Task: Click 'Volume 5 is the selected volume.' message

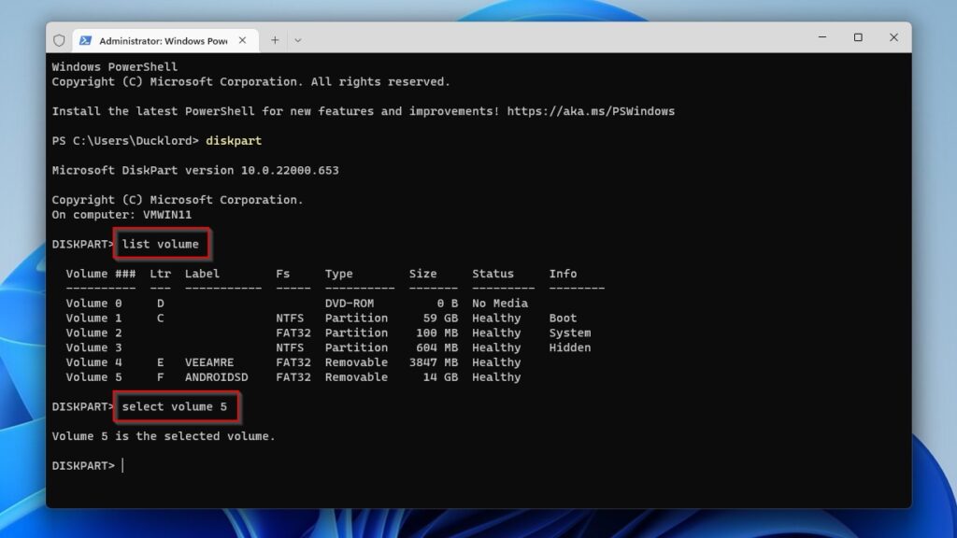Action: [x=164, y=436]
